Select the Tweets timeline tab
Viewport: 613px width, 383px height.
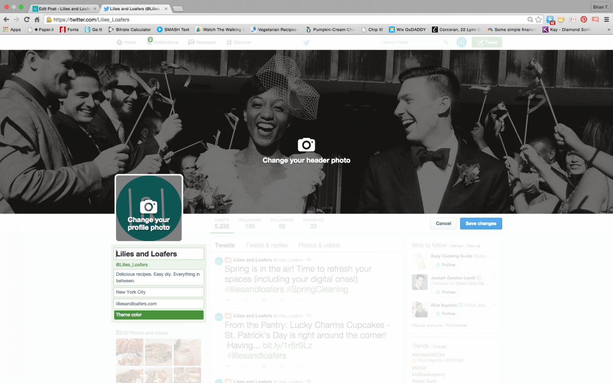click(x=225, y=245)
